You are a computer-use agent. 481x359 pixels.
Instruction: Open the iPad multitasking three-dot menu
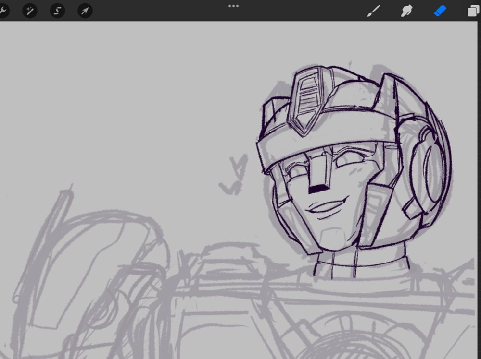pyautogui.click(x=233, y=6)
